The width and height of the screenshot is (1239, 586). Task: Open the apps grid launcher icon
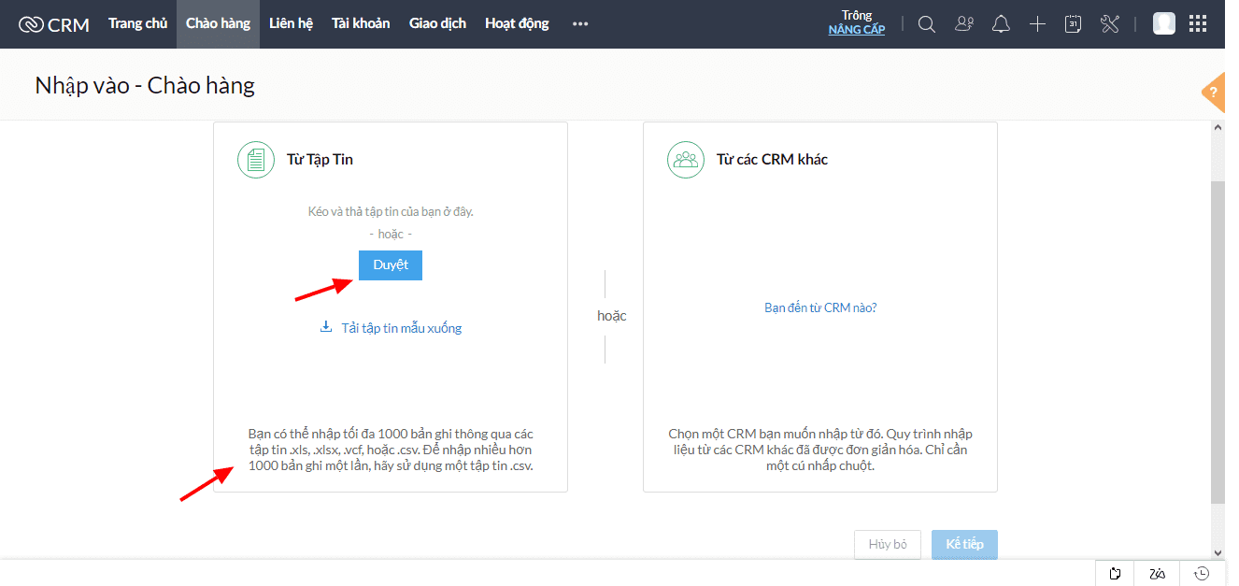pos(1198,24)
